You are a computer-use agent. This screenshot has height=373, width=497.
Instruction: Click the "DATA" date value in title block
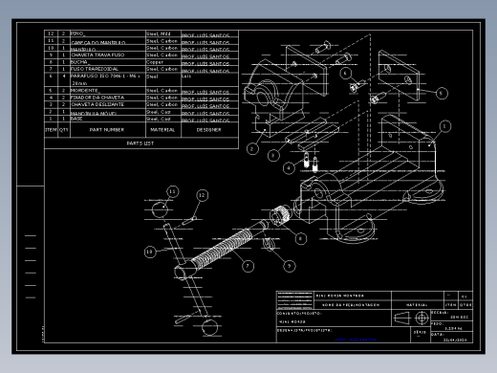click(x=455, y=340)
